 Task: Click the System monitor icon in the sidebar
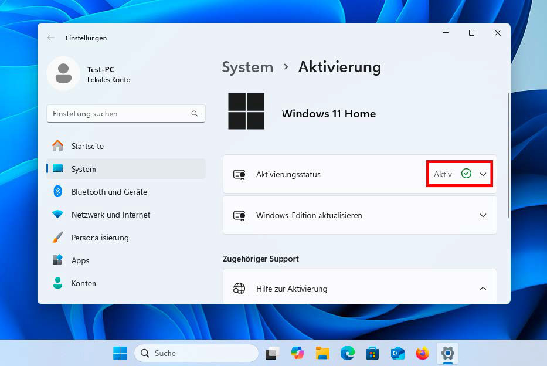58,169
